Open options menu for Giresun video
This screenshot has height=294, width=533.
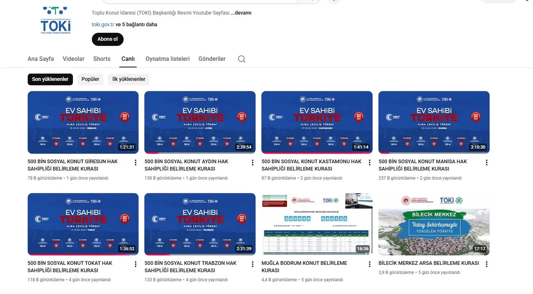135,162
